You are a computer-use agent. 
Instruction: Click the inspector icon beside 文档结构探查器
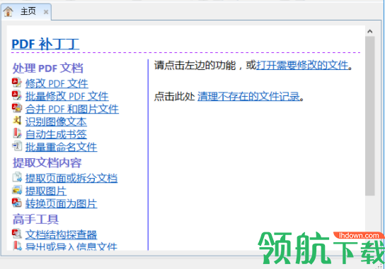click(x=17, y=234)
